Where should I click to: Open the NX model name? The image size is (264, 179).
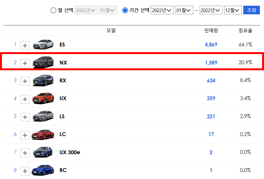[63, 63]
